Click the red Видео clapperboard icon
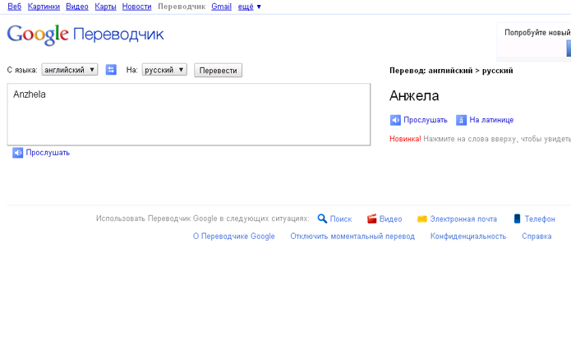 click(371, 218)
